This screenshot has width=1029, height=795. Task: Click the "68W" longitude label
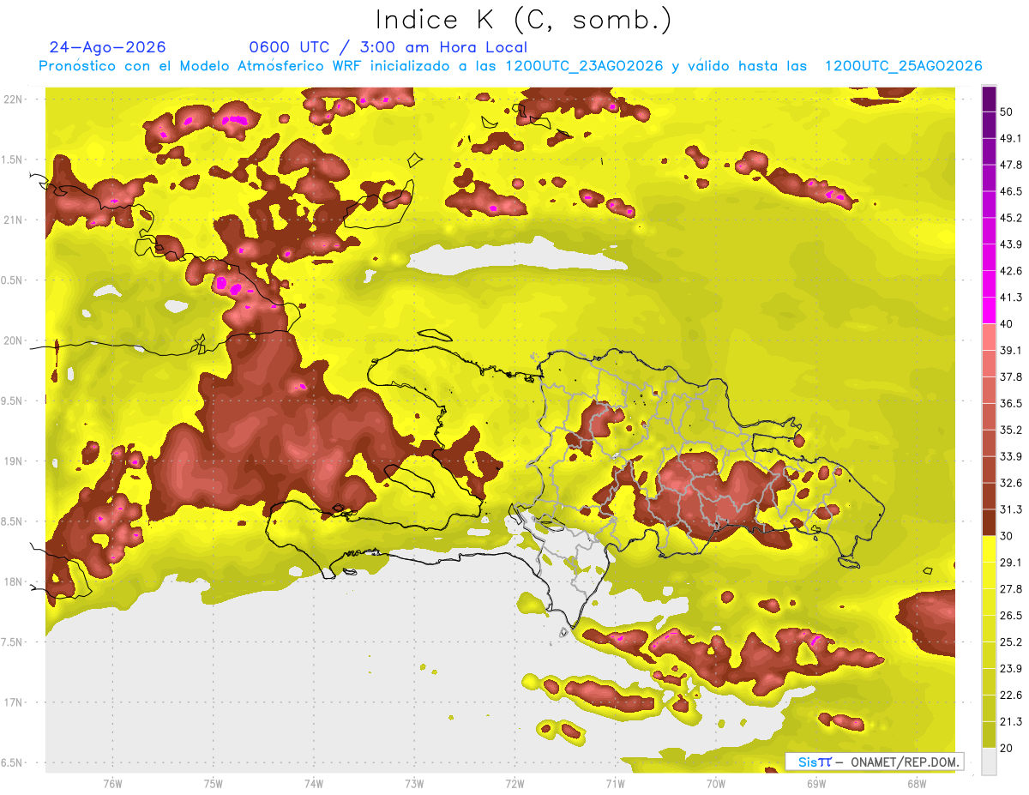[917, 784]
